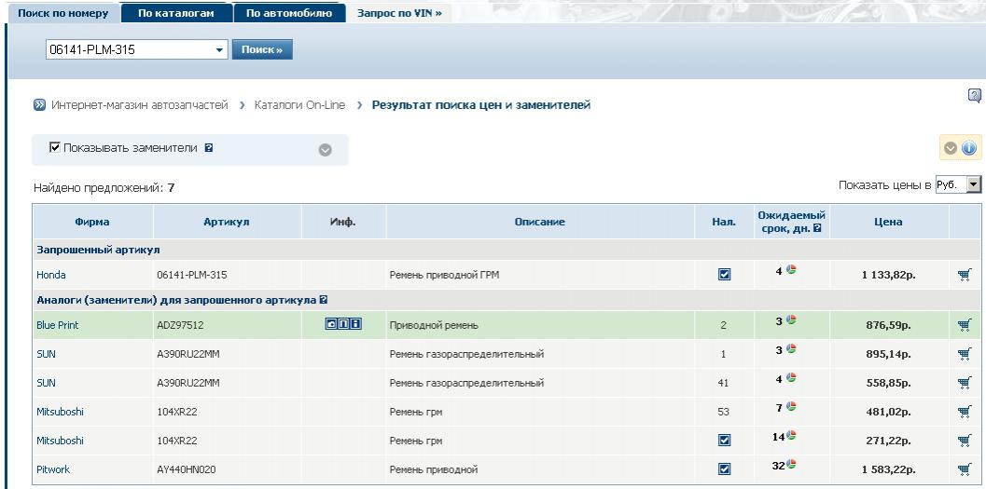The width and height of the screenshot is (986, 489).
Task: Sort by Нал. column header
Action: coord(724,222)
